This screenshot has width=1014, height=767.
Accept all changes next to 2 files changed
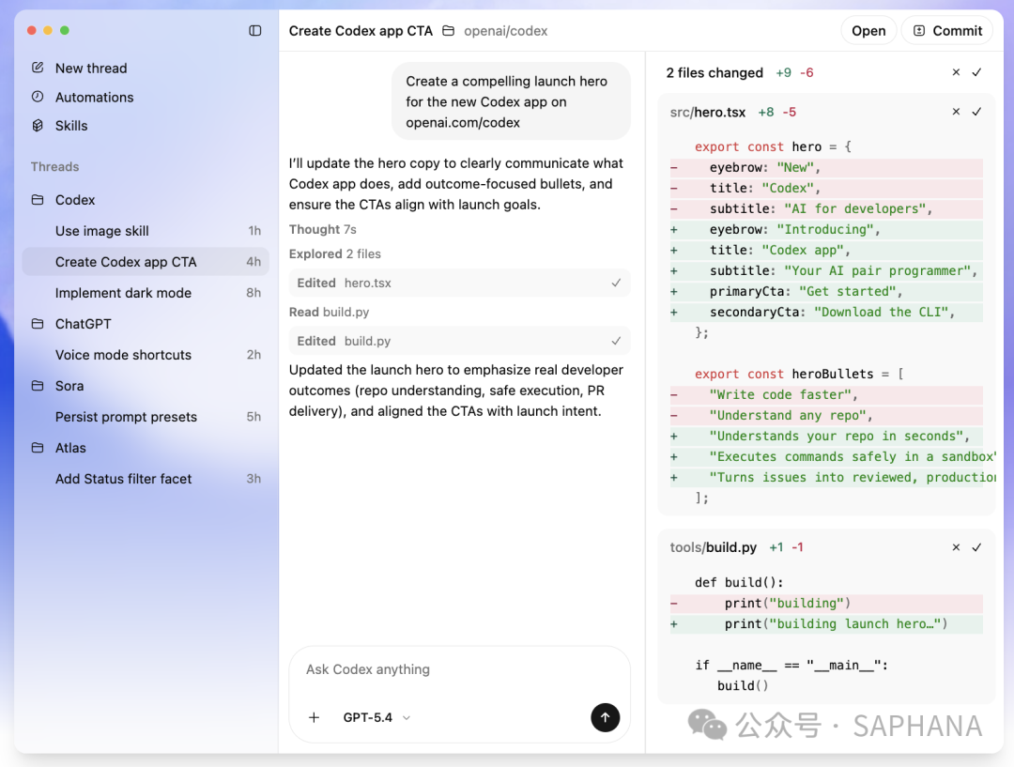pyautogui.click(x=976, y=72)
